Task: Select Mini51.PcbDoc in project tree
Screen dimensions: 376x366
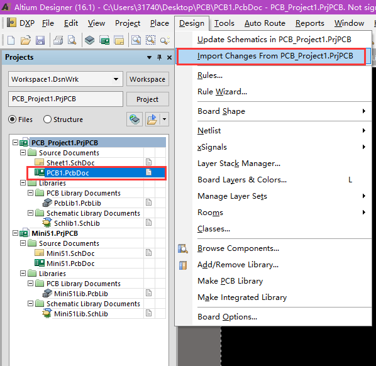Action: tap(70, 263)
